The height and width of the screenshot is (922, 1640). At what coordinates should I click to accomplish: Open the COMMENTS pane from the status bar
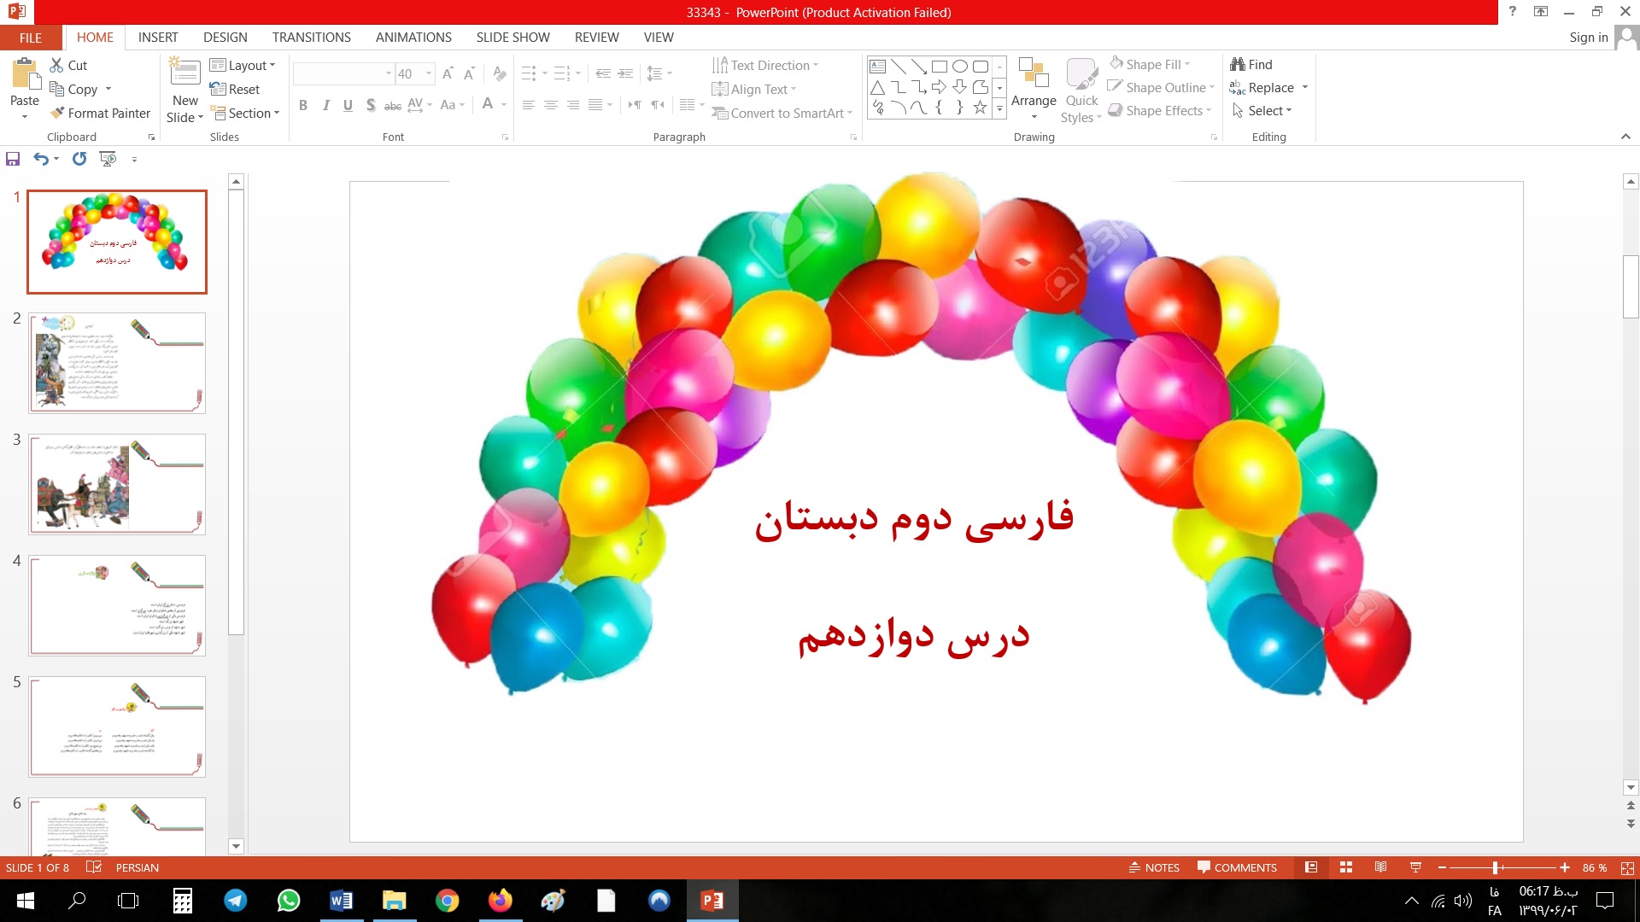(1236, 867)
